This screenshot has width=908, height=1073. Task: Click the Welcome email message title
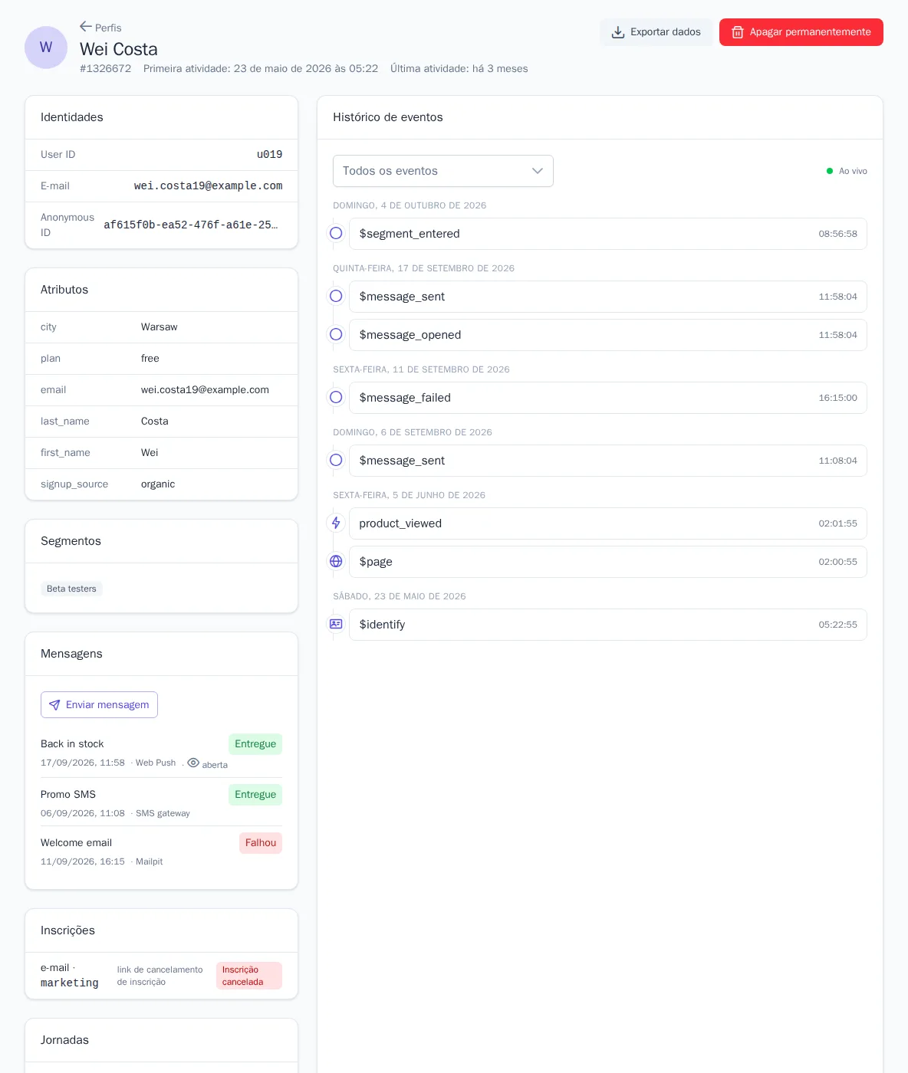[x=76, y=843]
